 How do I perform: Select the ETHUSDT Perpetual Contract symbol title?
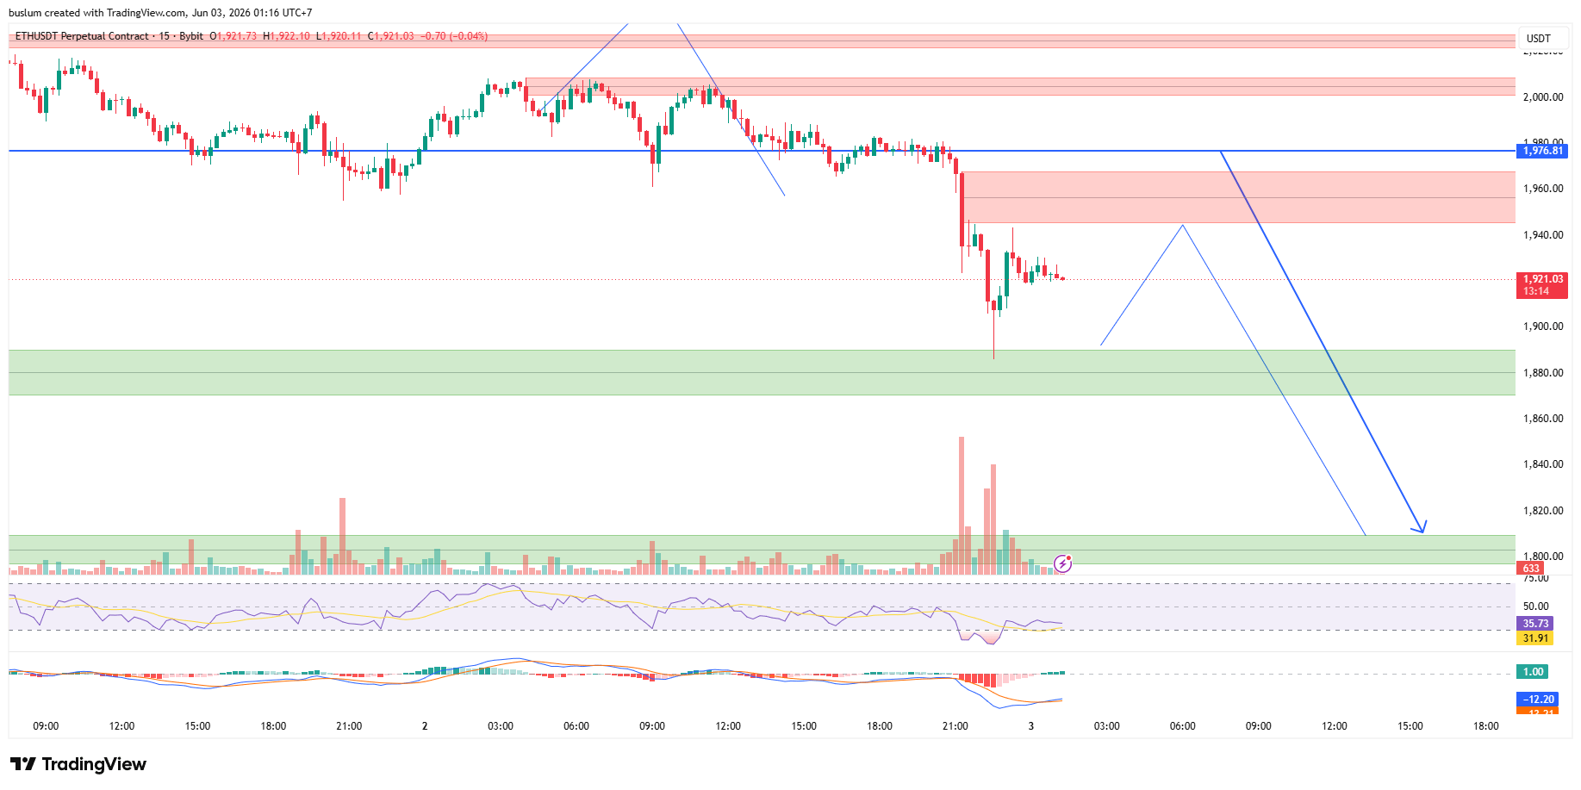[82, 36]
